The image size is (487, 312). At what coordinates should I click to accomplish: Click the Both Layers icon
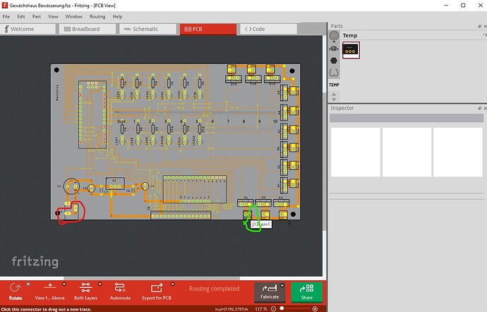pos(85,287)
